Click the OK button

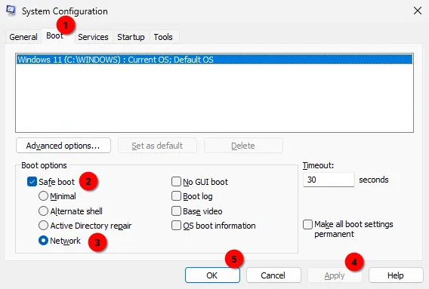click(x=212, y=275)
